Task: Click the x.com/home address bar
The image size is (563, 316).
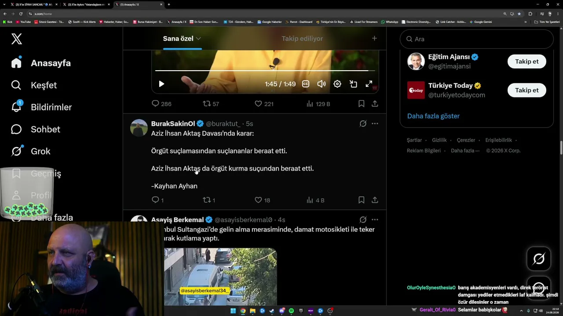Action: (264, 14)
